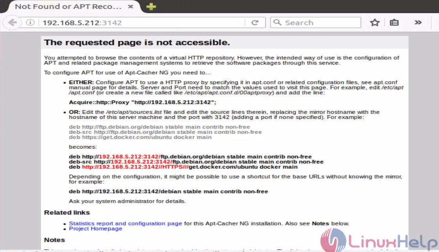Viewport: 439px width, 252px height.
Task: Click the 'becomes:' label
Action: pos(82,147)
